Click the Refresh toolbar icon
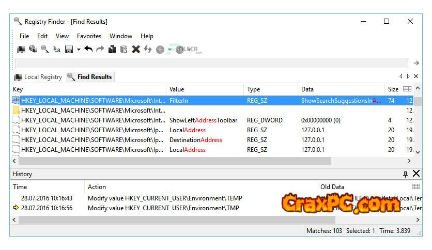The width and height of the screenshot is (432, 250). pyautogui.click(x=148, y=50)
